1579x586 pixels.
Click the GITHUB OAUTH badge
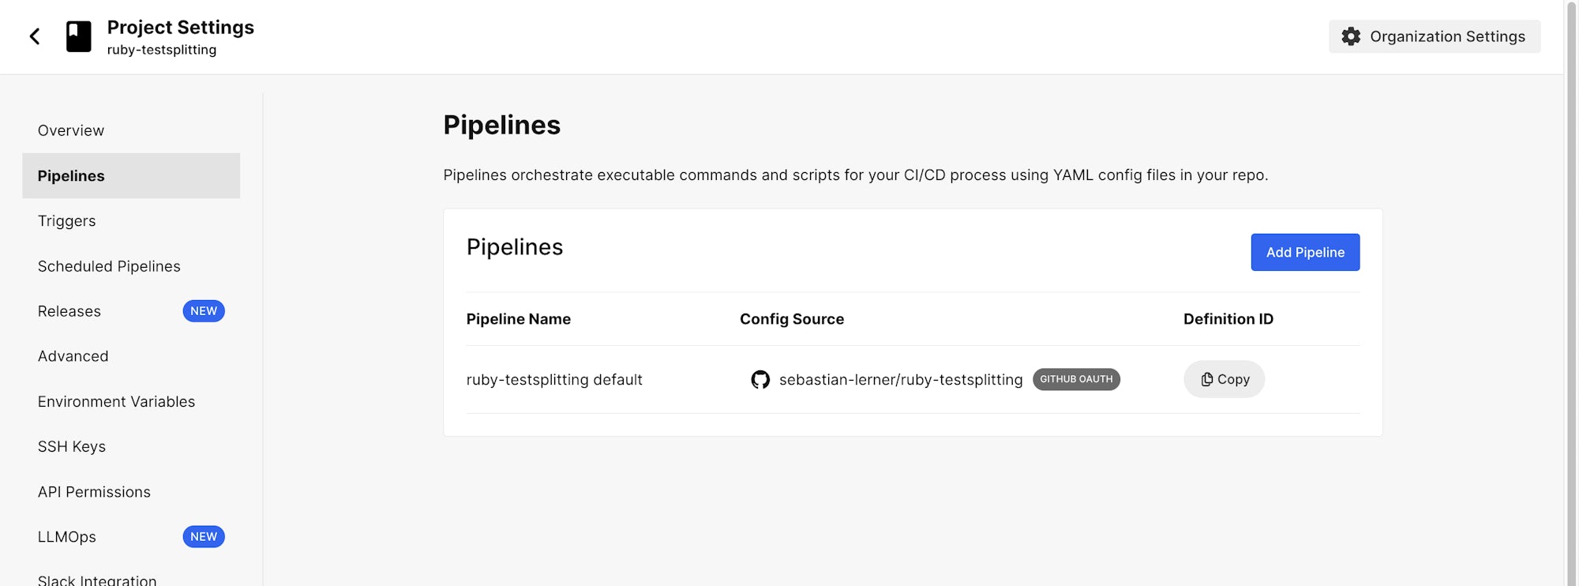click(1076, 379)
